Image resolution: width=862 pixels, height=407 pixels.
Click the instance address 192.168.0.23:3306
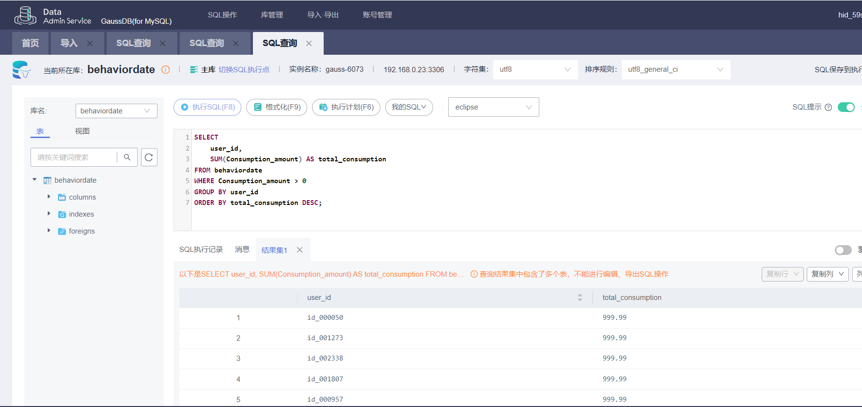(414, 70)
